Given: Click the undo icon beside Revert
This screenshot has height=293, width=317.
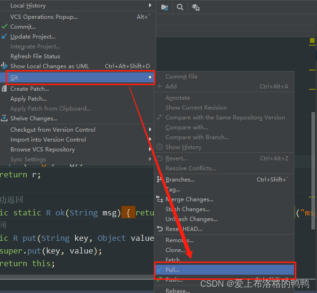Looking at the screenshot, I should [x=160, y=158].
